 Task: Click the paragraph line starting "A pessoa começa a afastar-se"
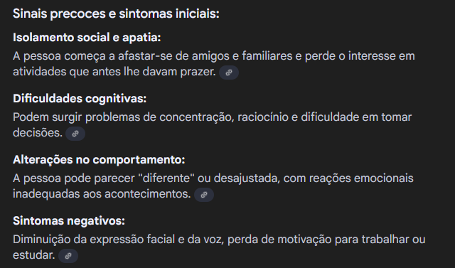(214, 56)
